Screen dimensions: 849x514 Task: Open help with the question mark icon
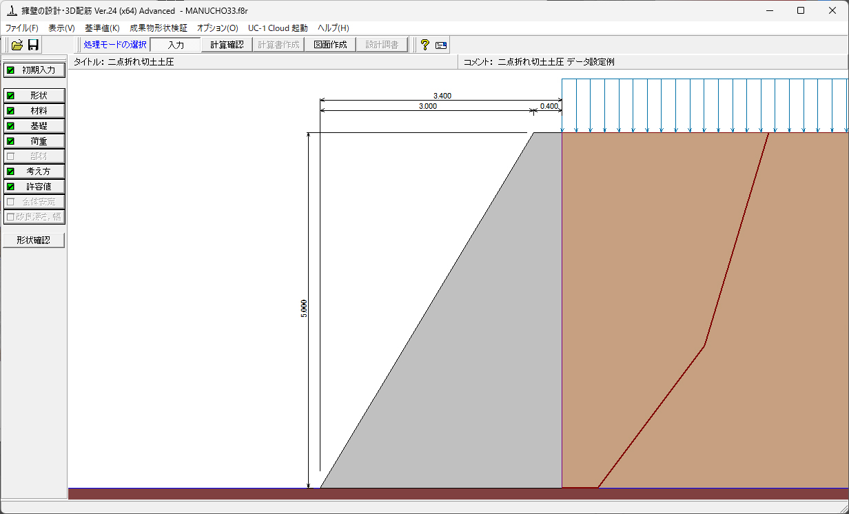[424, 45]
